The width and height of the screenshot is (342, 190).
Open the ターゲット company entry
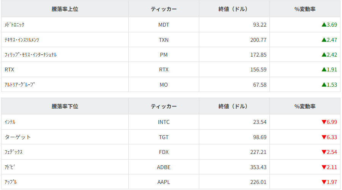click(18, 137)
